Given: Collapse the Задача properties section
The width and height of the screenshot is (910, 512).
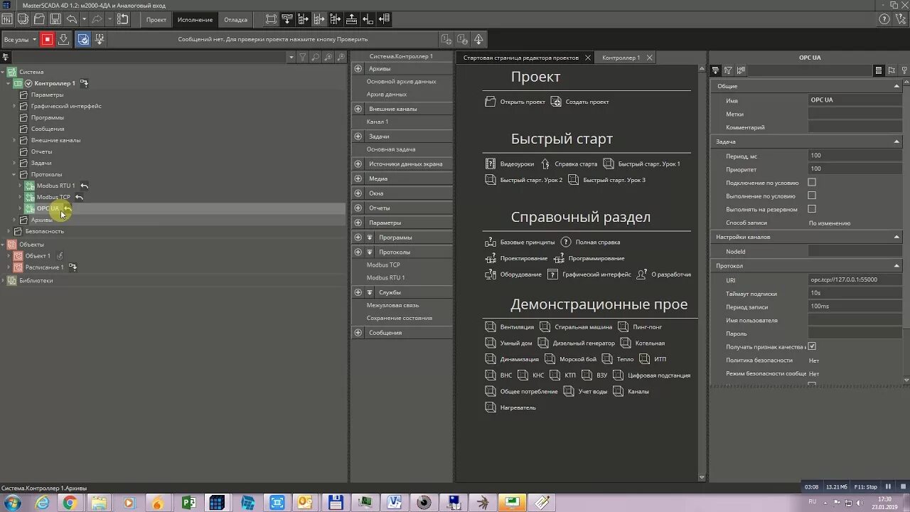Looking at the screenshot, I should point(896,142).
